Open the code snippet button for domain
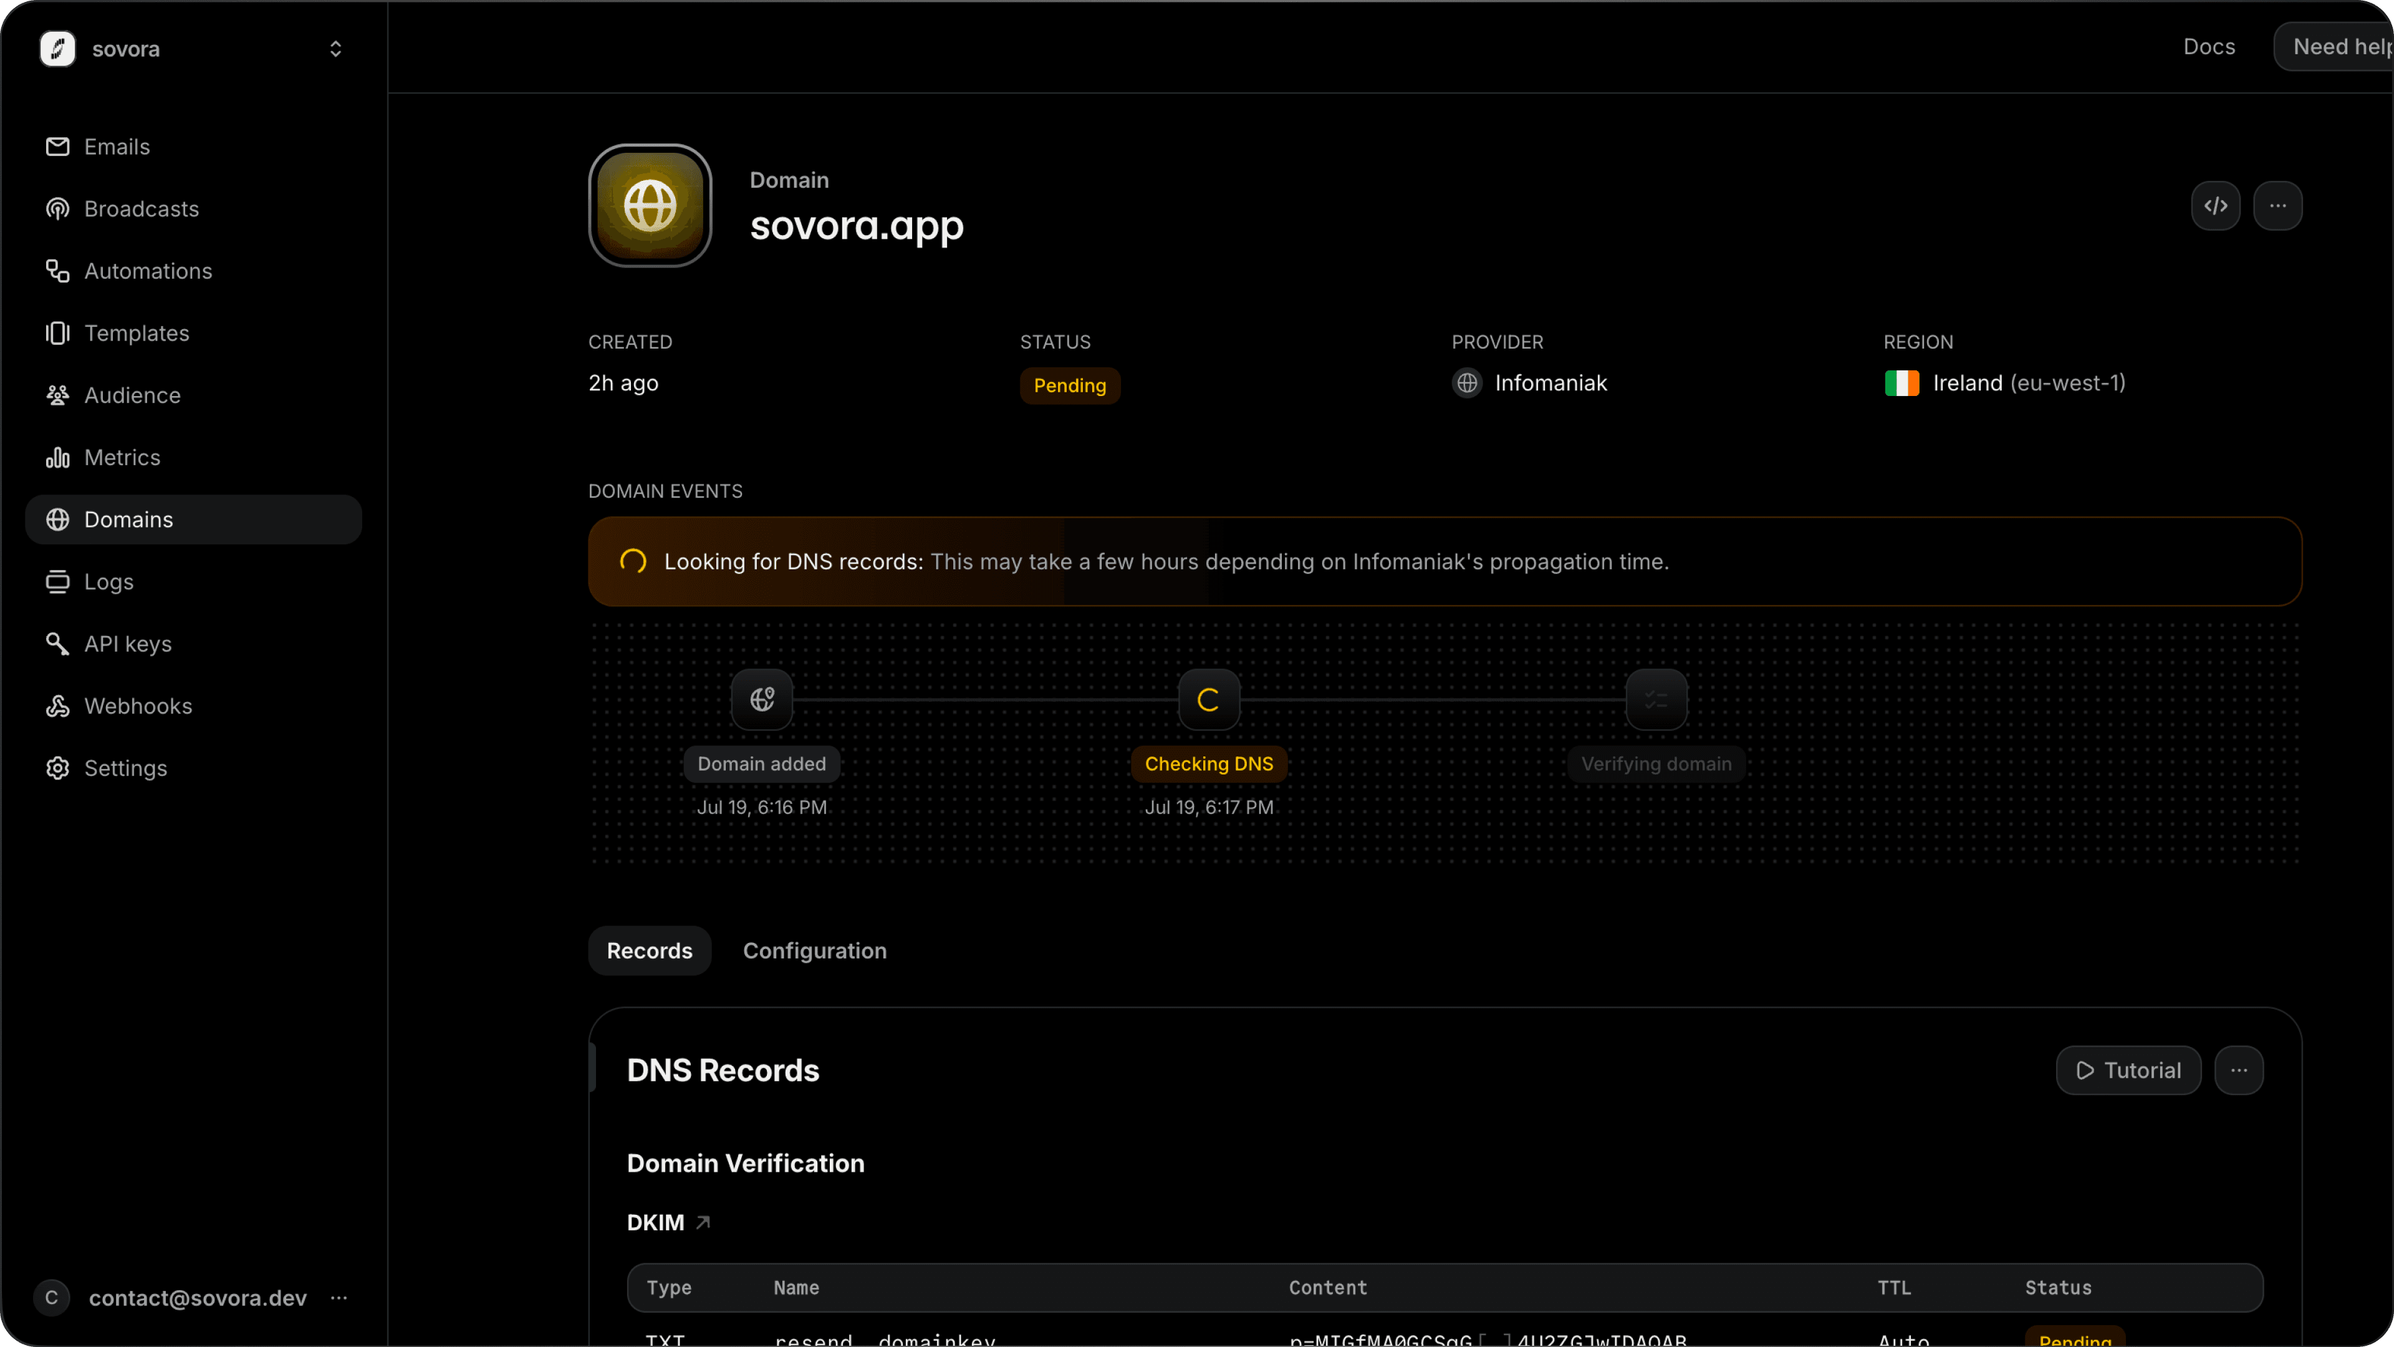This screenshot has height=1347, width=2394. tap(2216, 205)
